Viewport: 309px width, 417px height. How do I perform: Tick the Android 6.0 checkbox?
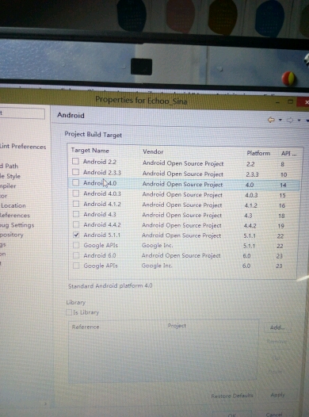pos(76,255)
